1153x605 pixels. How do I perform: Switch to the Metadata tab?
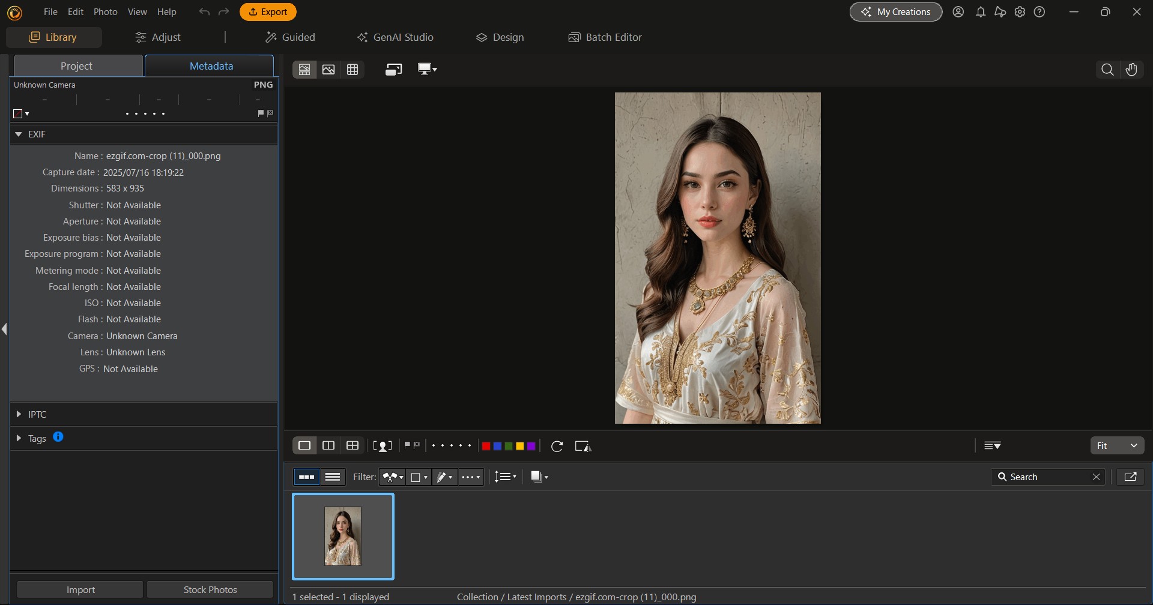coord(210,65)
